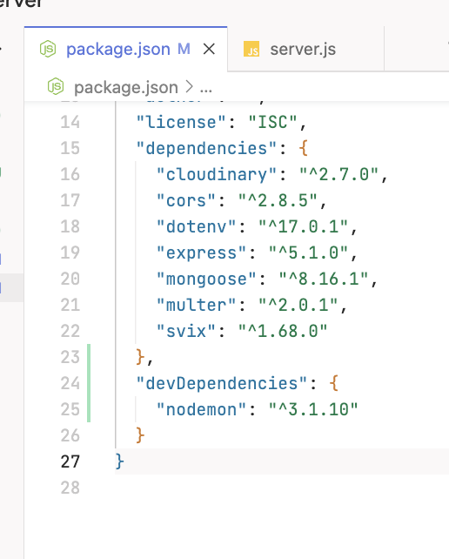The width and height of the screenshot is (449, 559).
Task: Click the opening brace after "dependencies"
Action: pyautogui.click(x=304, y=148)
